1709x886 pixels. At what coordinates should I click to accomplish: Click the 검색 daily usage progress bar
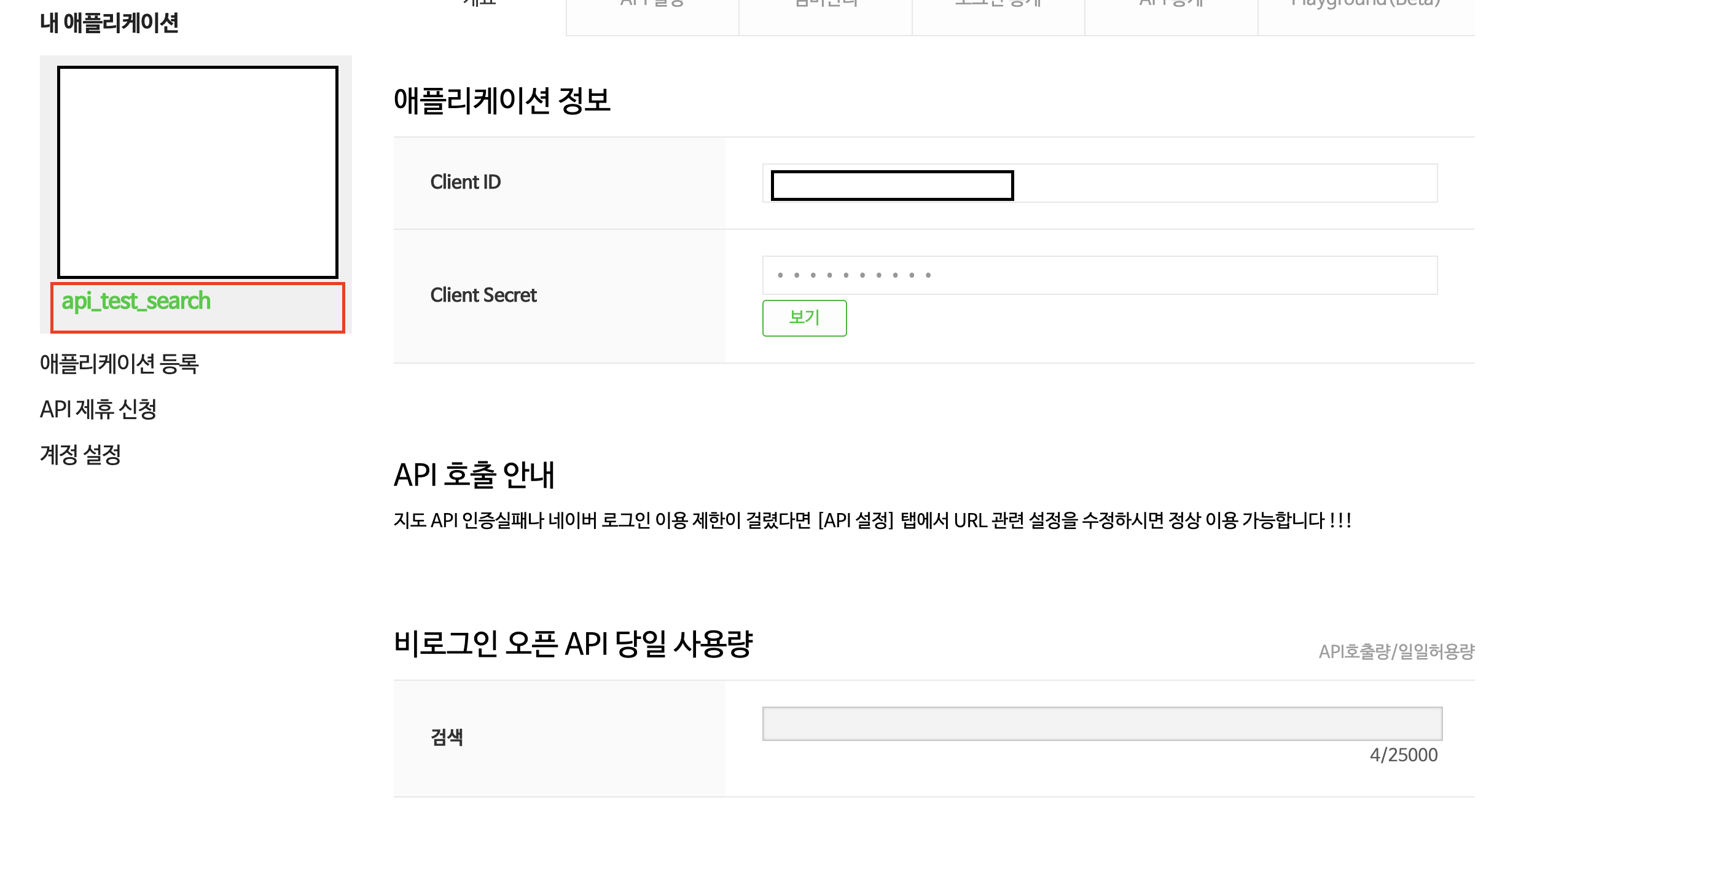(x=1101, y=723)
